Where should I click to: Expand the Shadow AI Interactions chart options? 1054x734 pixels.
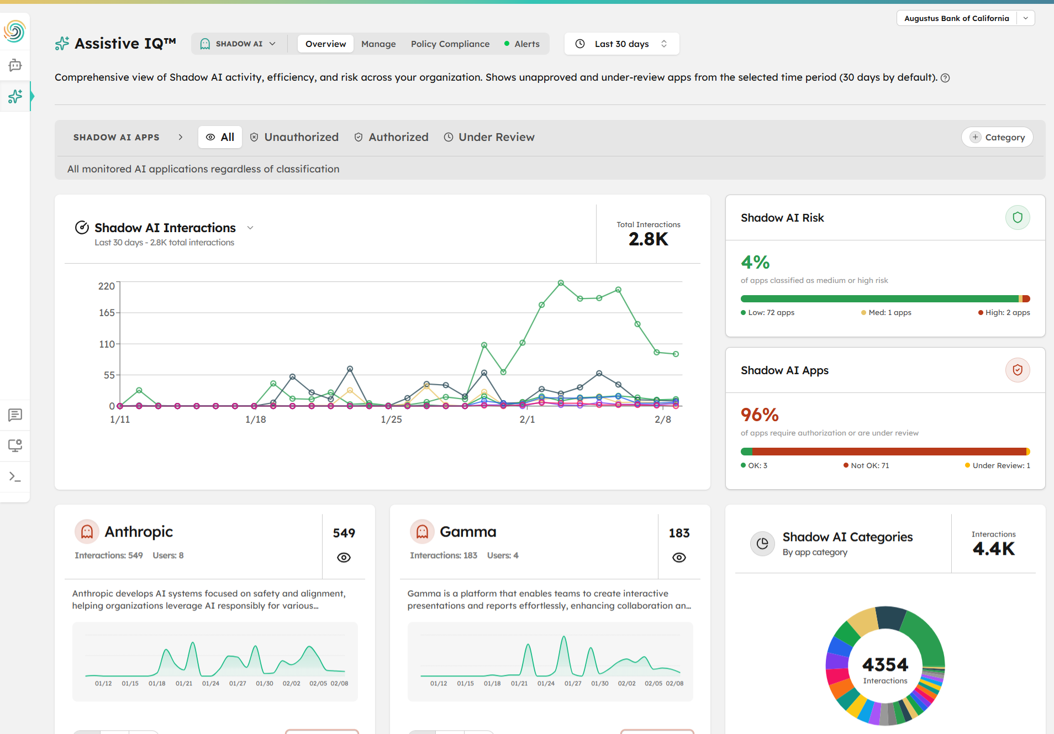[x=250, y=227]
